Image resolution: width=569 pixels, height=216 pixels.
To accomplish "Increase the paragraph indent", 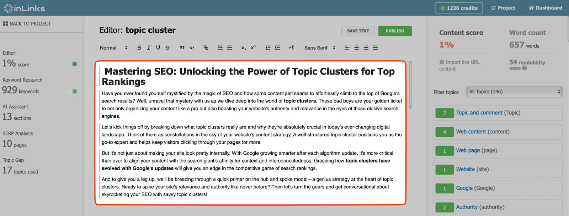I will [x=277, y=48].
